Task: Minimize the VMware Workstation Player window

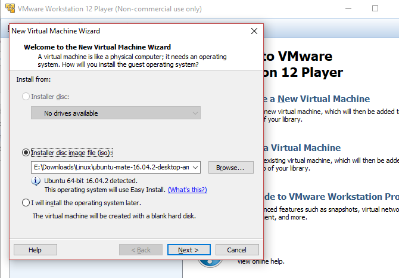Action: 347,9
